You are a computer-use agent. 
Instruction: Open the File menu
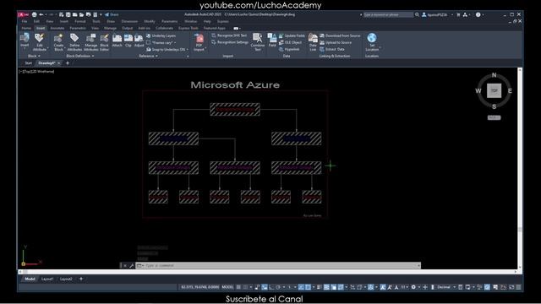(x=25, y=21)
